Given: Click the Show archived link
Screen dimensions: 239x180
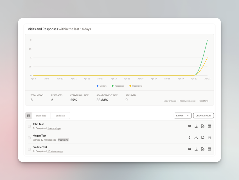Looking at the screenshot, I should click(x=170, y=101).
